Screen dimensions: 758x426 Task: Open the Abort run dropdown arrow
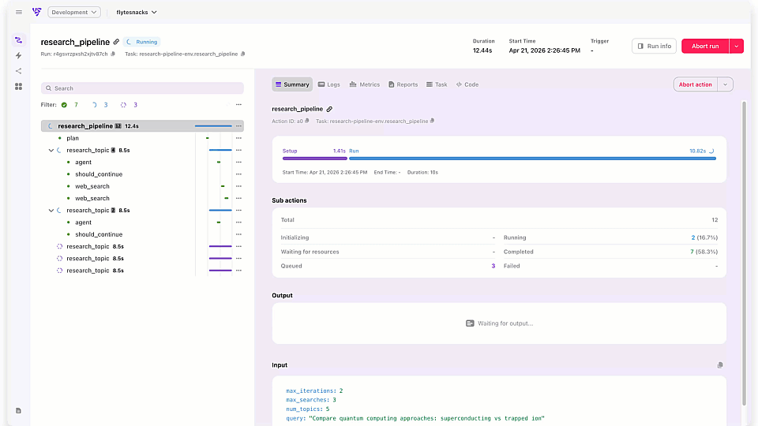736,47
